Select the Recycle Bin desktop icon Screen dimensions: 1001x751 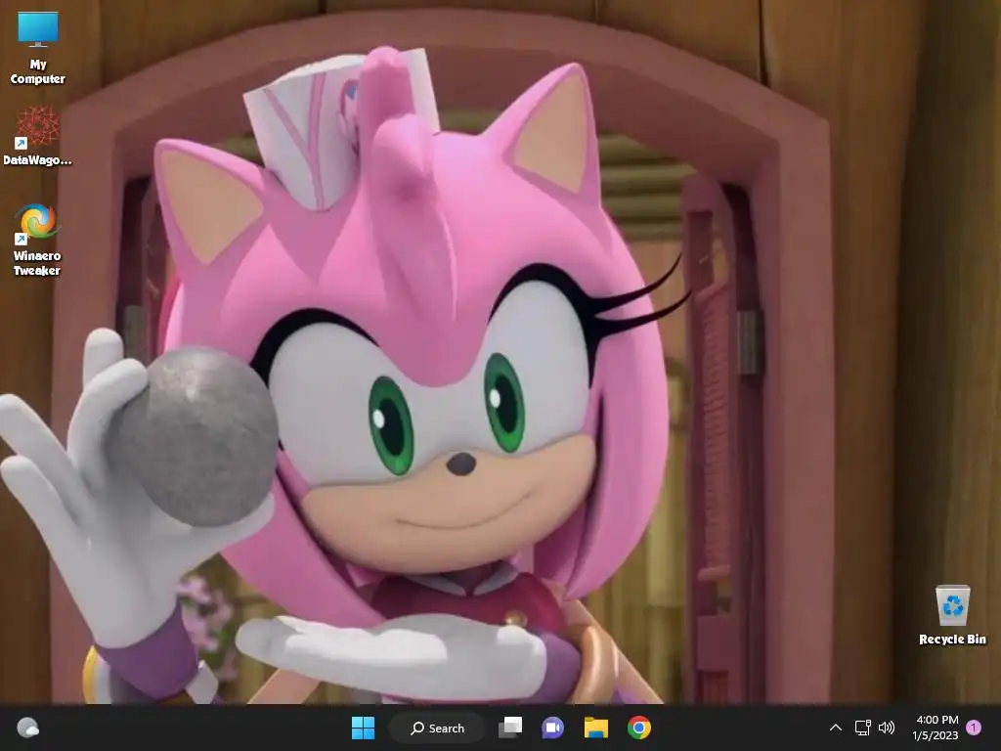(x=952, y=615)
